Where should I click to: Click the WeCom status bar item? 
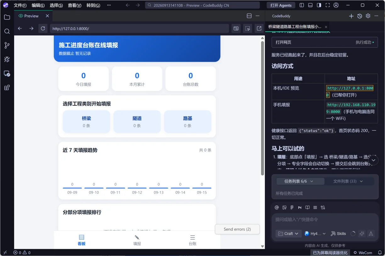coord(363,253)
